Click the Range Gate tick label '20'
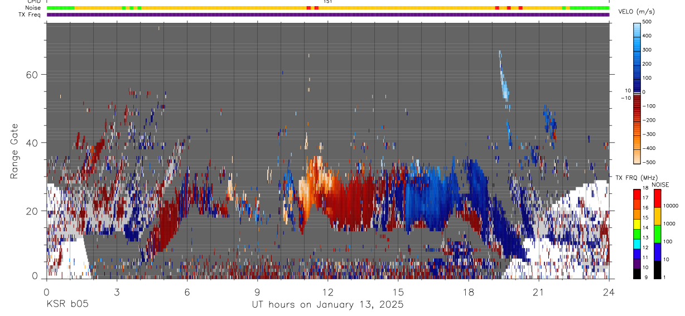 pos(31,211)
